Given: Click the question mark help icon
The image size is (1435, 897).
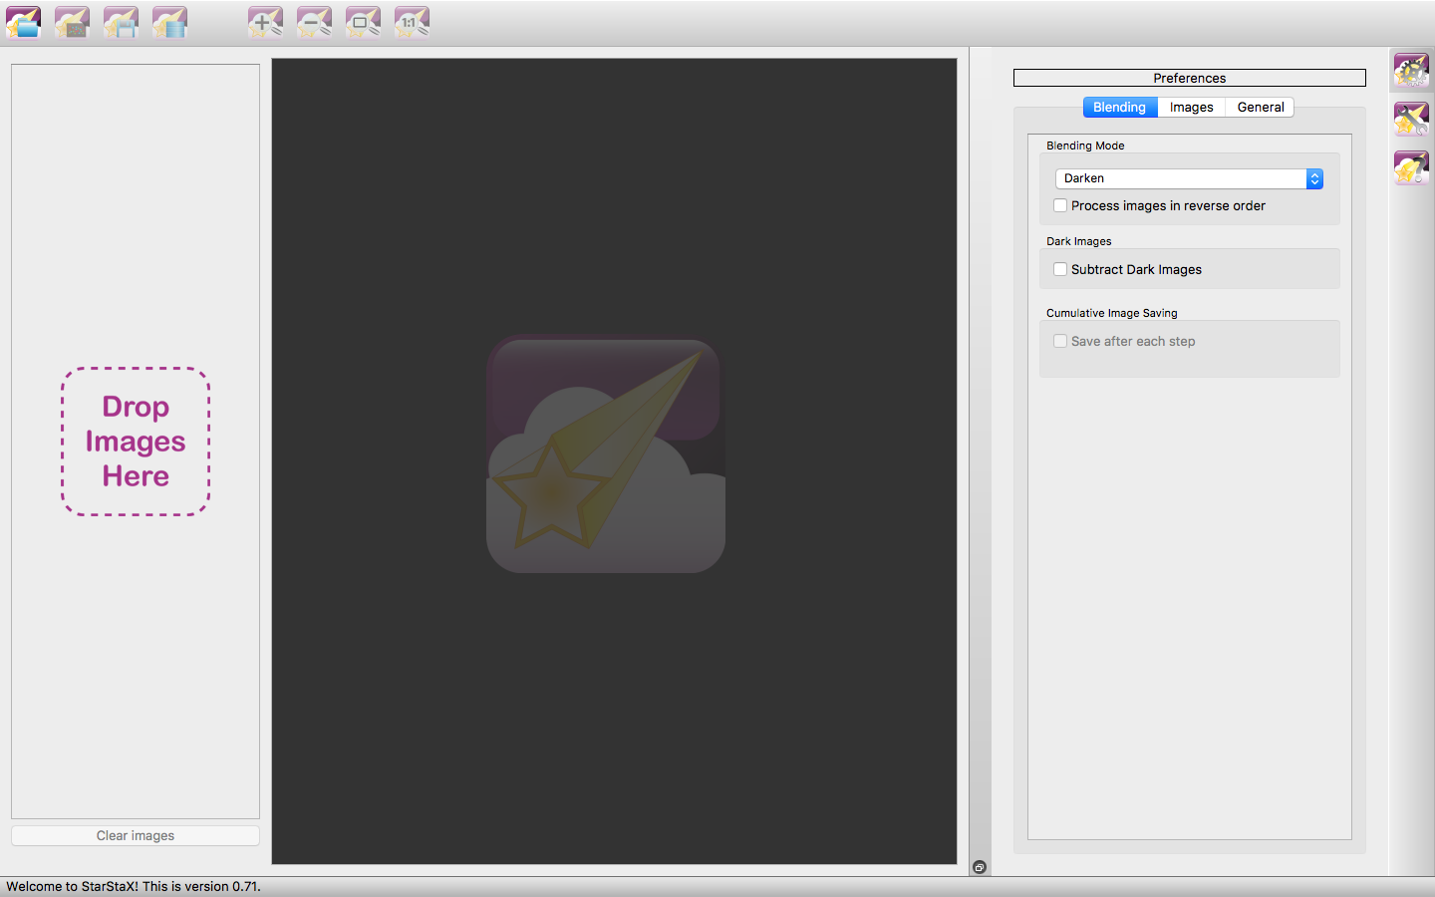Looking at the screenshot, I should [x=1411, y=167].
